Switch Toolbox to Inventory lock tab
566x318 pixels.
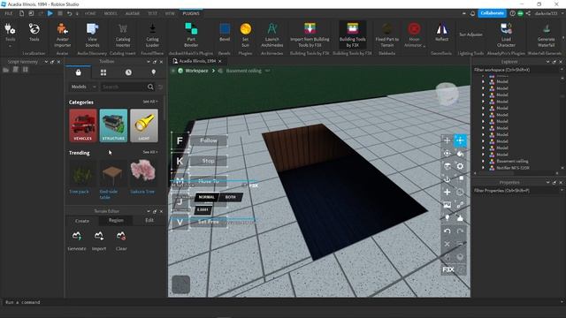[79, 72]
